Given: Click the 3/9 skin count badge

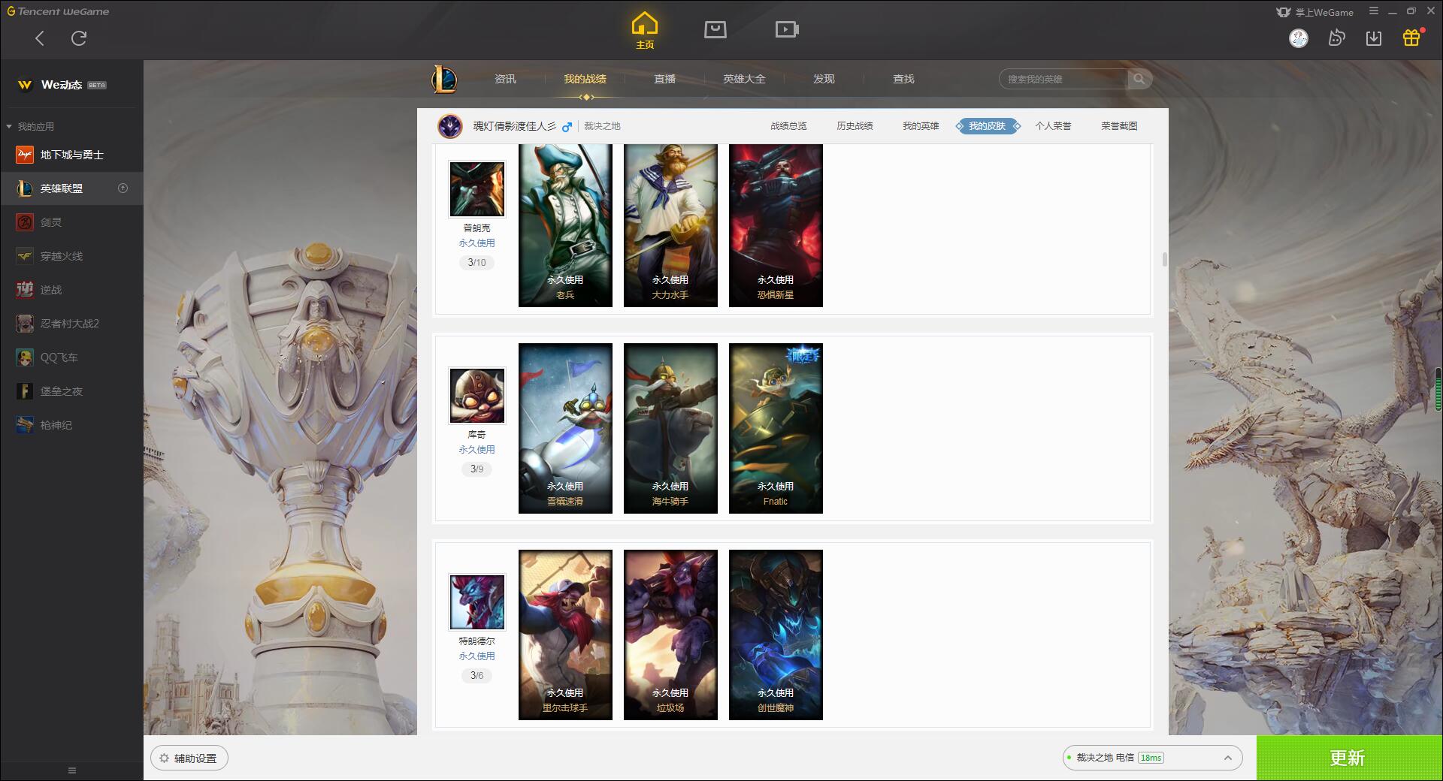Looking at the screenshot, I should (477, 469).
